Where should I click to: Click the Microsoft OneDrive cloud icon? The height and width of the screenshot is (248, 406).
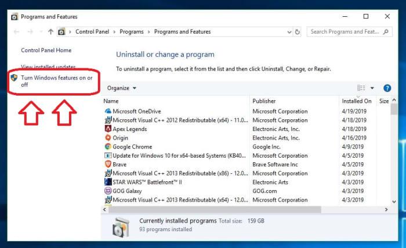[108, 111]
